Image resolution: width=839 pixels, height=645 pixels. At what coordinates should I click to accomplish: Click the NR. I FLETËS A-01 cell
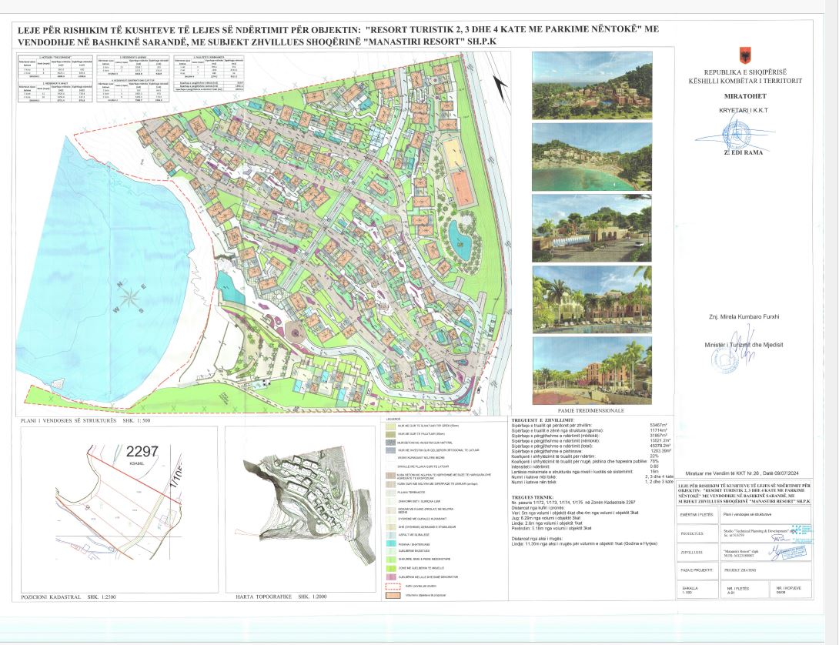point(744,590)
